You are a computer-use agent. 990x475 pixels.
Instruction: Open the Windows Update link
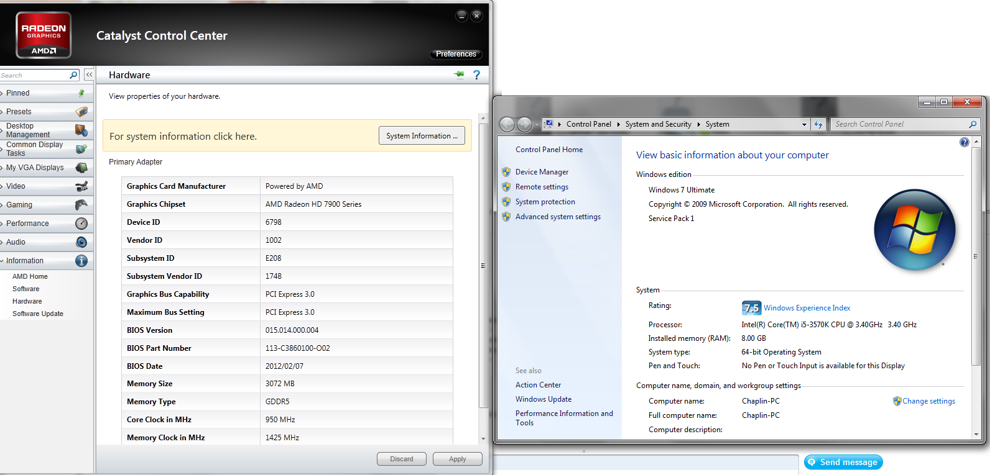[544, 399]
